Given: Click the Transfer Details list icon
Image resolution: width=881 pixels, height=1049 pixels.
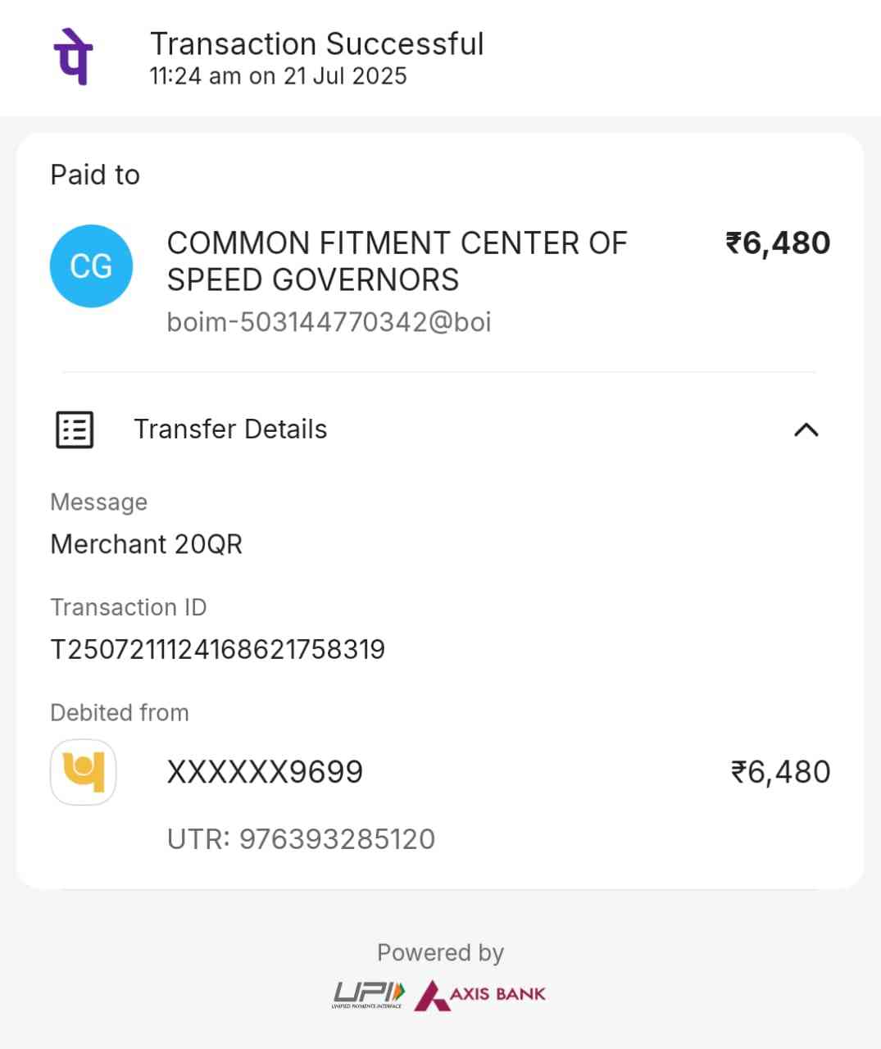Looking at the screenshot, I should coord(75,429).
